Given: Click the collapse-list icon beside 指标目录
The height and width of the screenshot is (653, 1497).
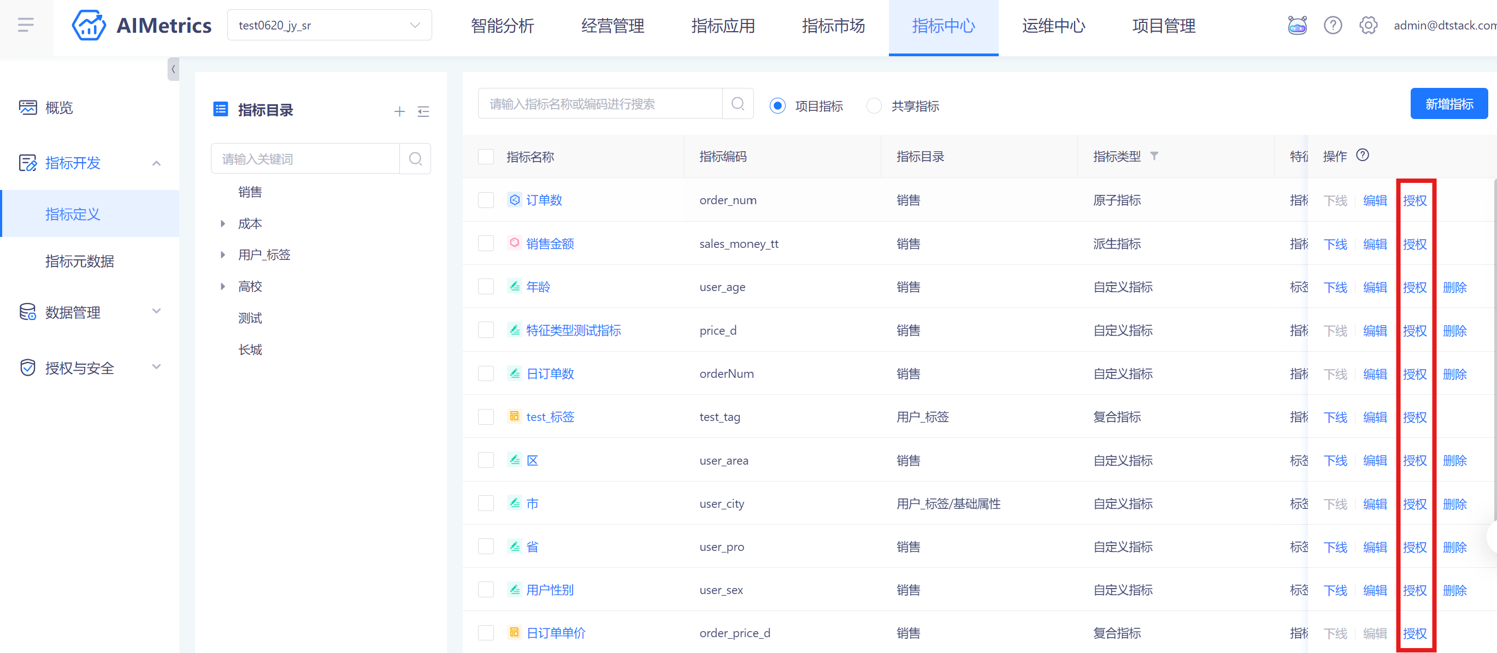Looking at the screenshot, I should click(x=423, y=111).
